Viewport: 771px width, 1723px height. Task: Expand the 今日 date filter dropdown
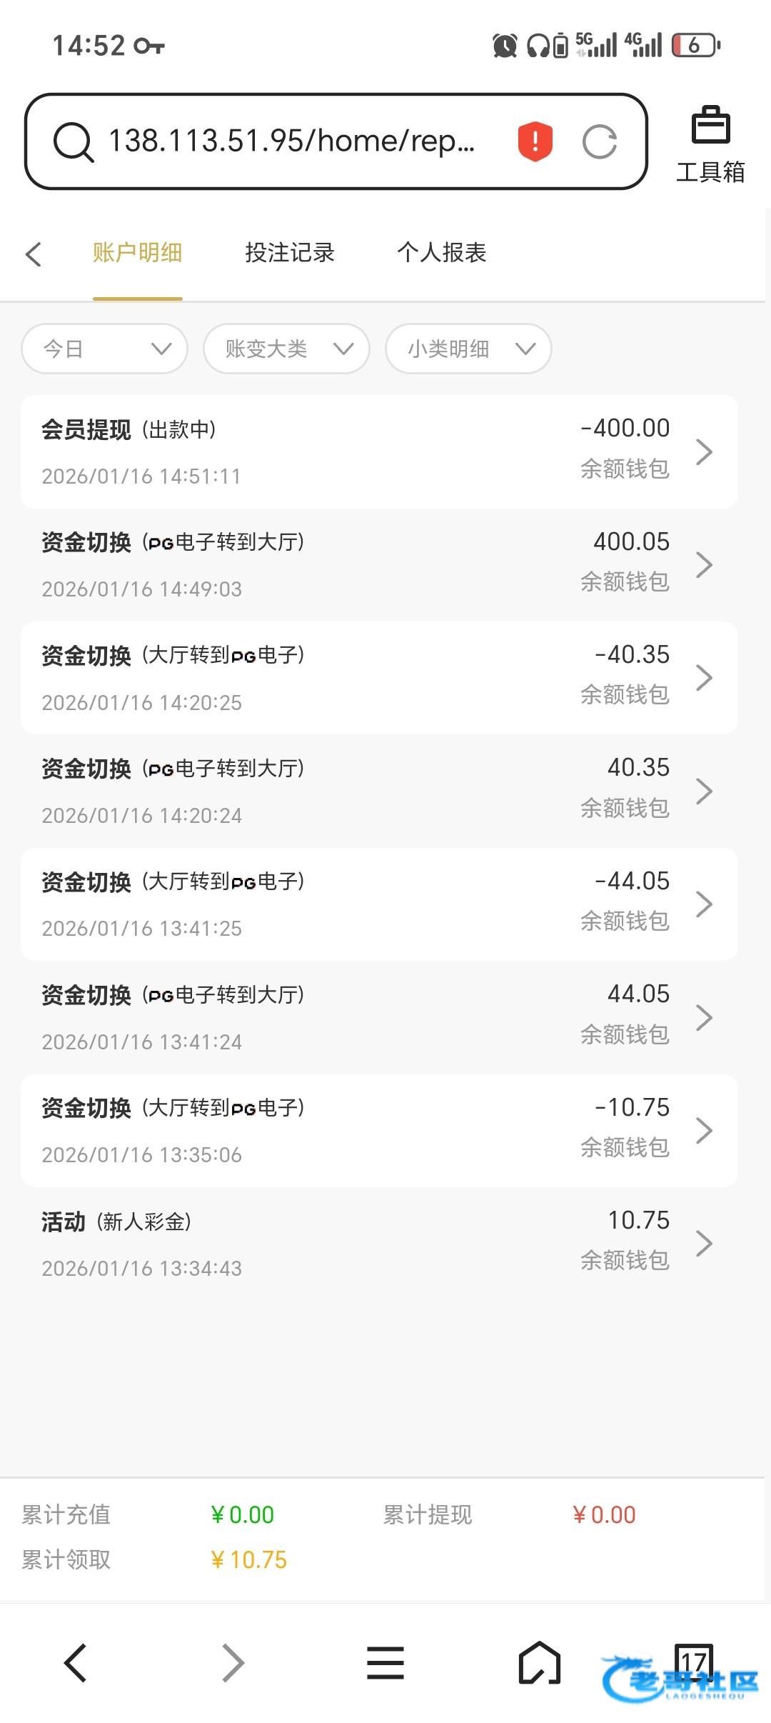coord(105,349)
